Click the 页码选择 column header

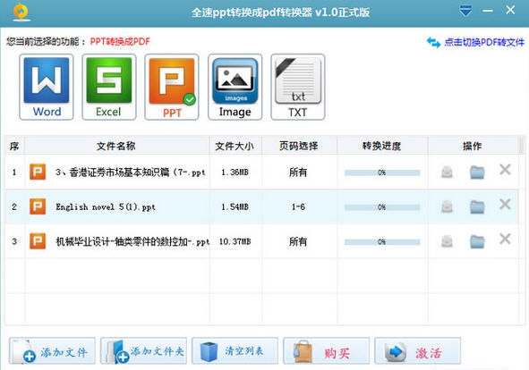pos(299,146)
